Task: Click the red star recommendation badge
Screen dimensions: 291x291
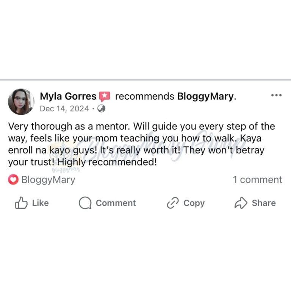Action: 104,97
